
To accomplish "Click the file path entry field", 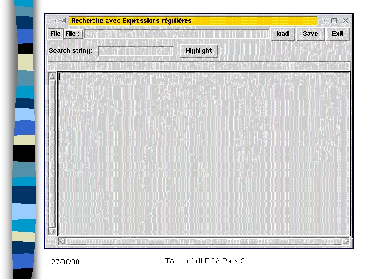I will coord(177,34).
